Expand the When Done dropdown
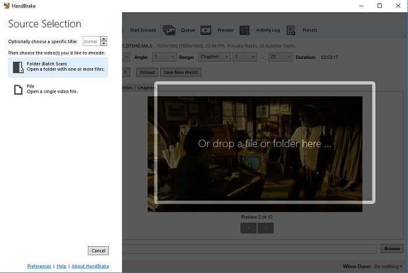The width and height of the screenshot is (408, 273). pos(386,266)
